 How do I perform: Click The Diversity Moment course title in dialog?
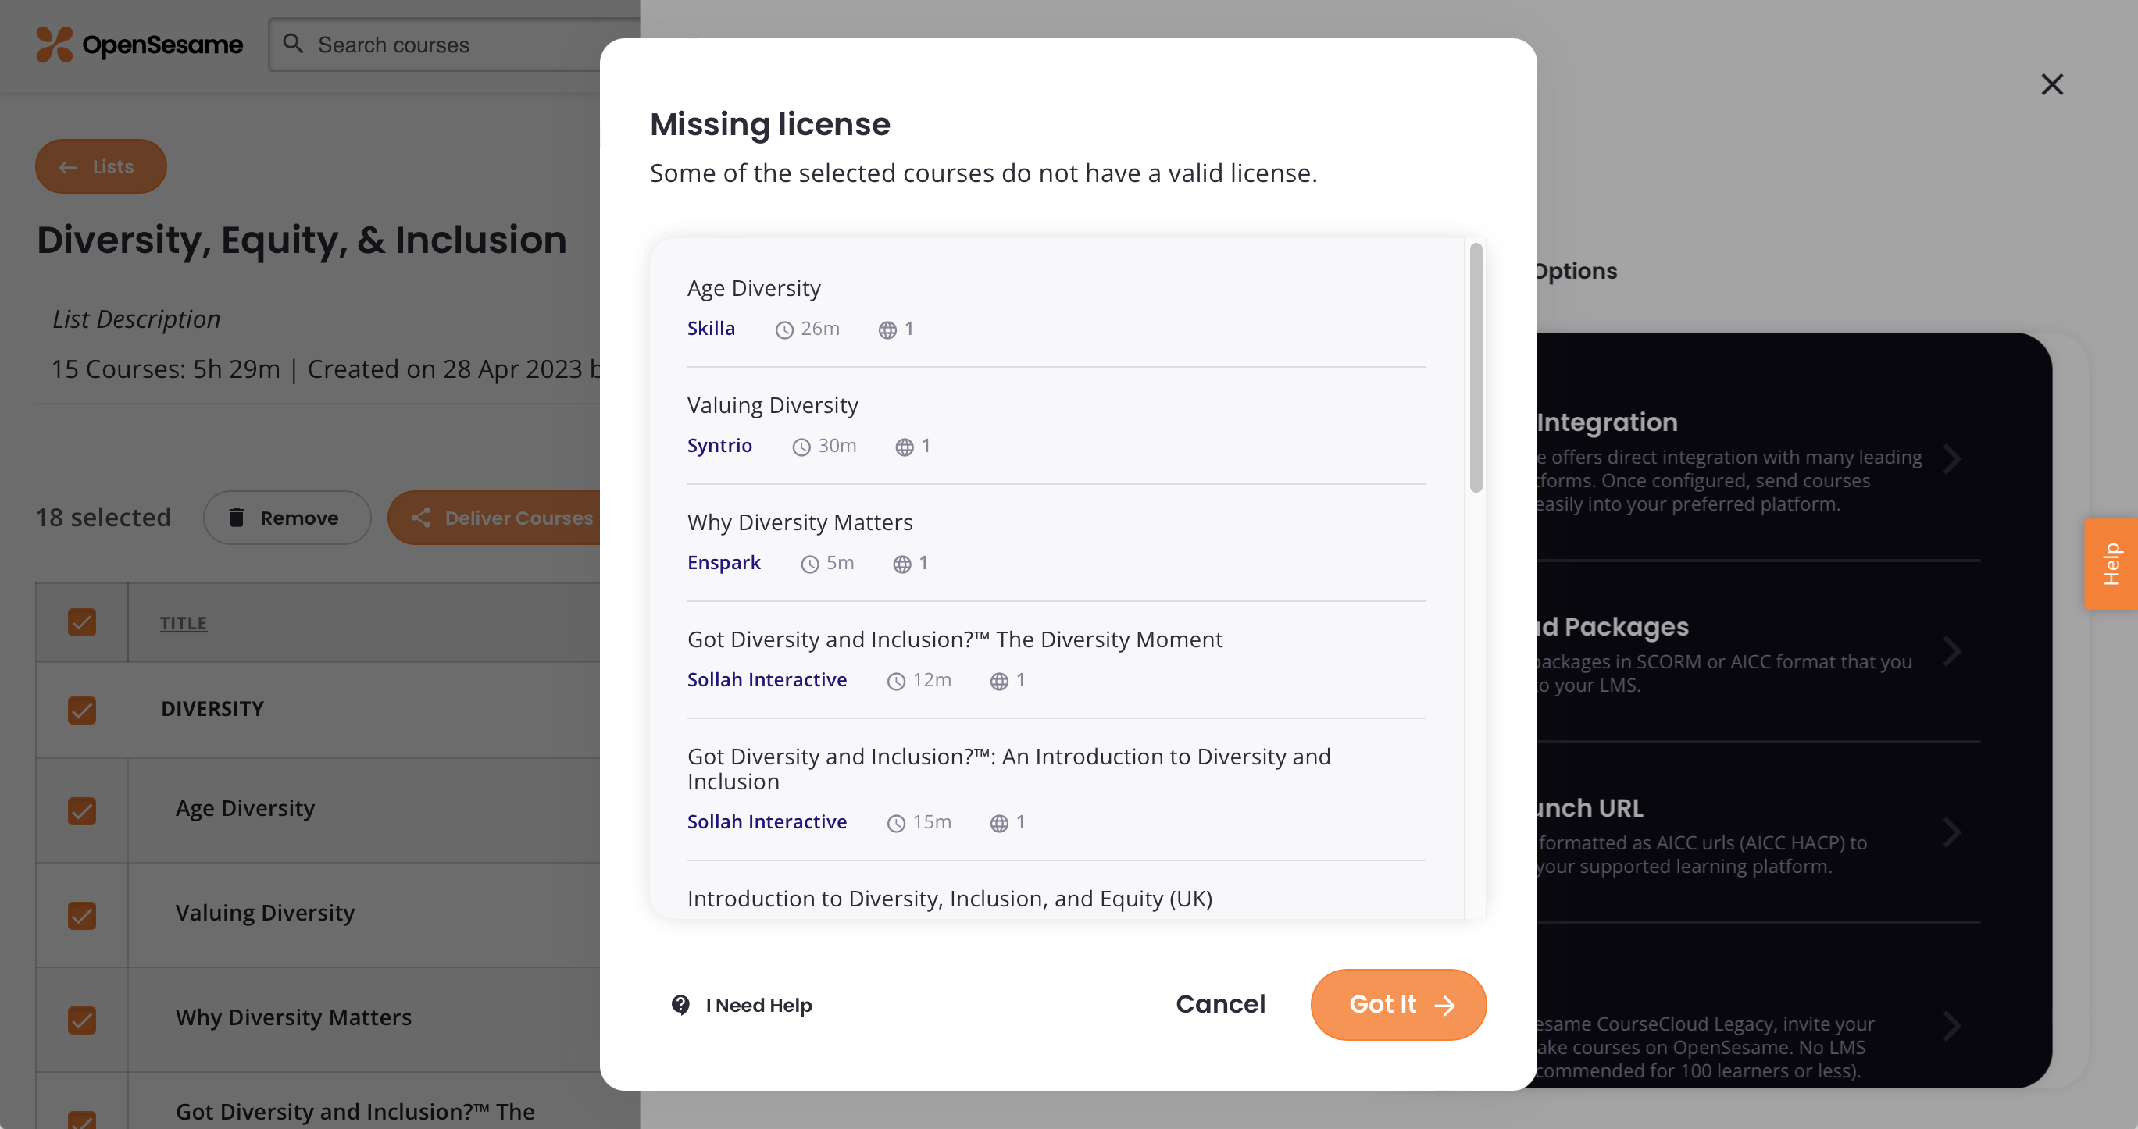[955, 639]
